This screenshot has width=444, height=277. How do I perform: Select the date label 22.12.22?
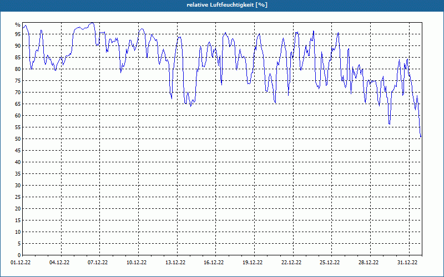[291, 262]
